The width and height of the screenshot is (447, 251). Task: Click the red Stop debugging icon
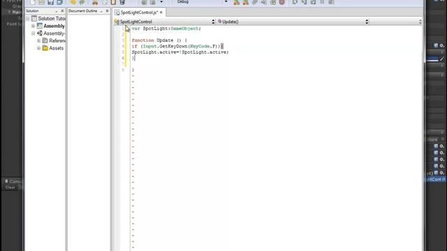(x=282, y=2)
